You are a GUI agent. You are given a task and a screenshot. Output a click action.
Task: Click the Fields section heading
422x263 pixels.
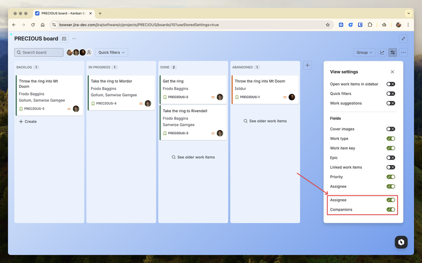335,118
